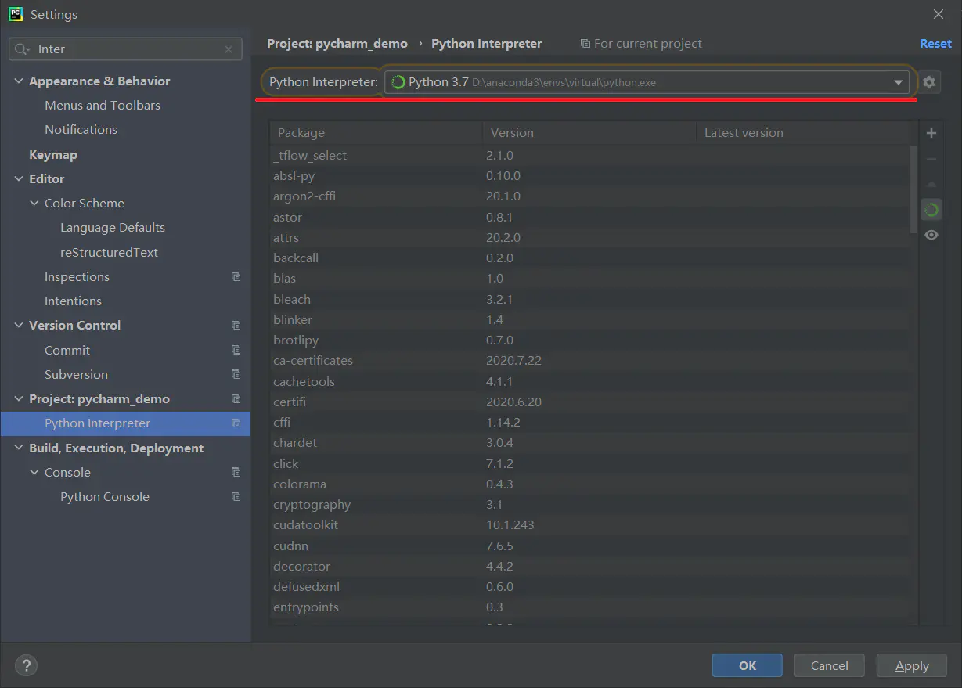Click the green Conda package manager icon

(931, 210)
